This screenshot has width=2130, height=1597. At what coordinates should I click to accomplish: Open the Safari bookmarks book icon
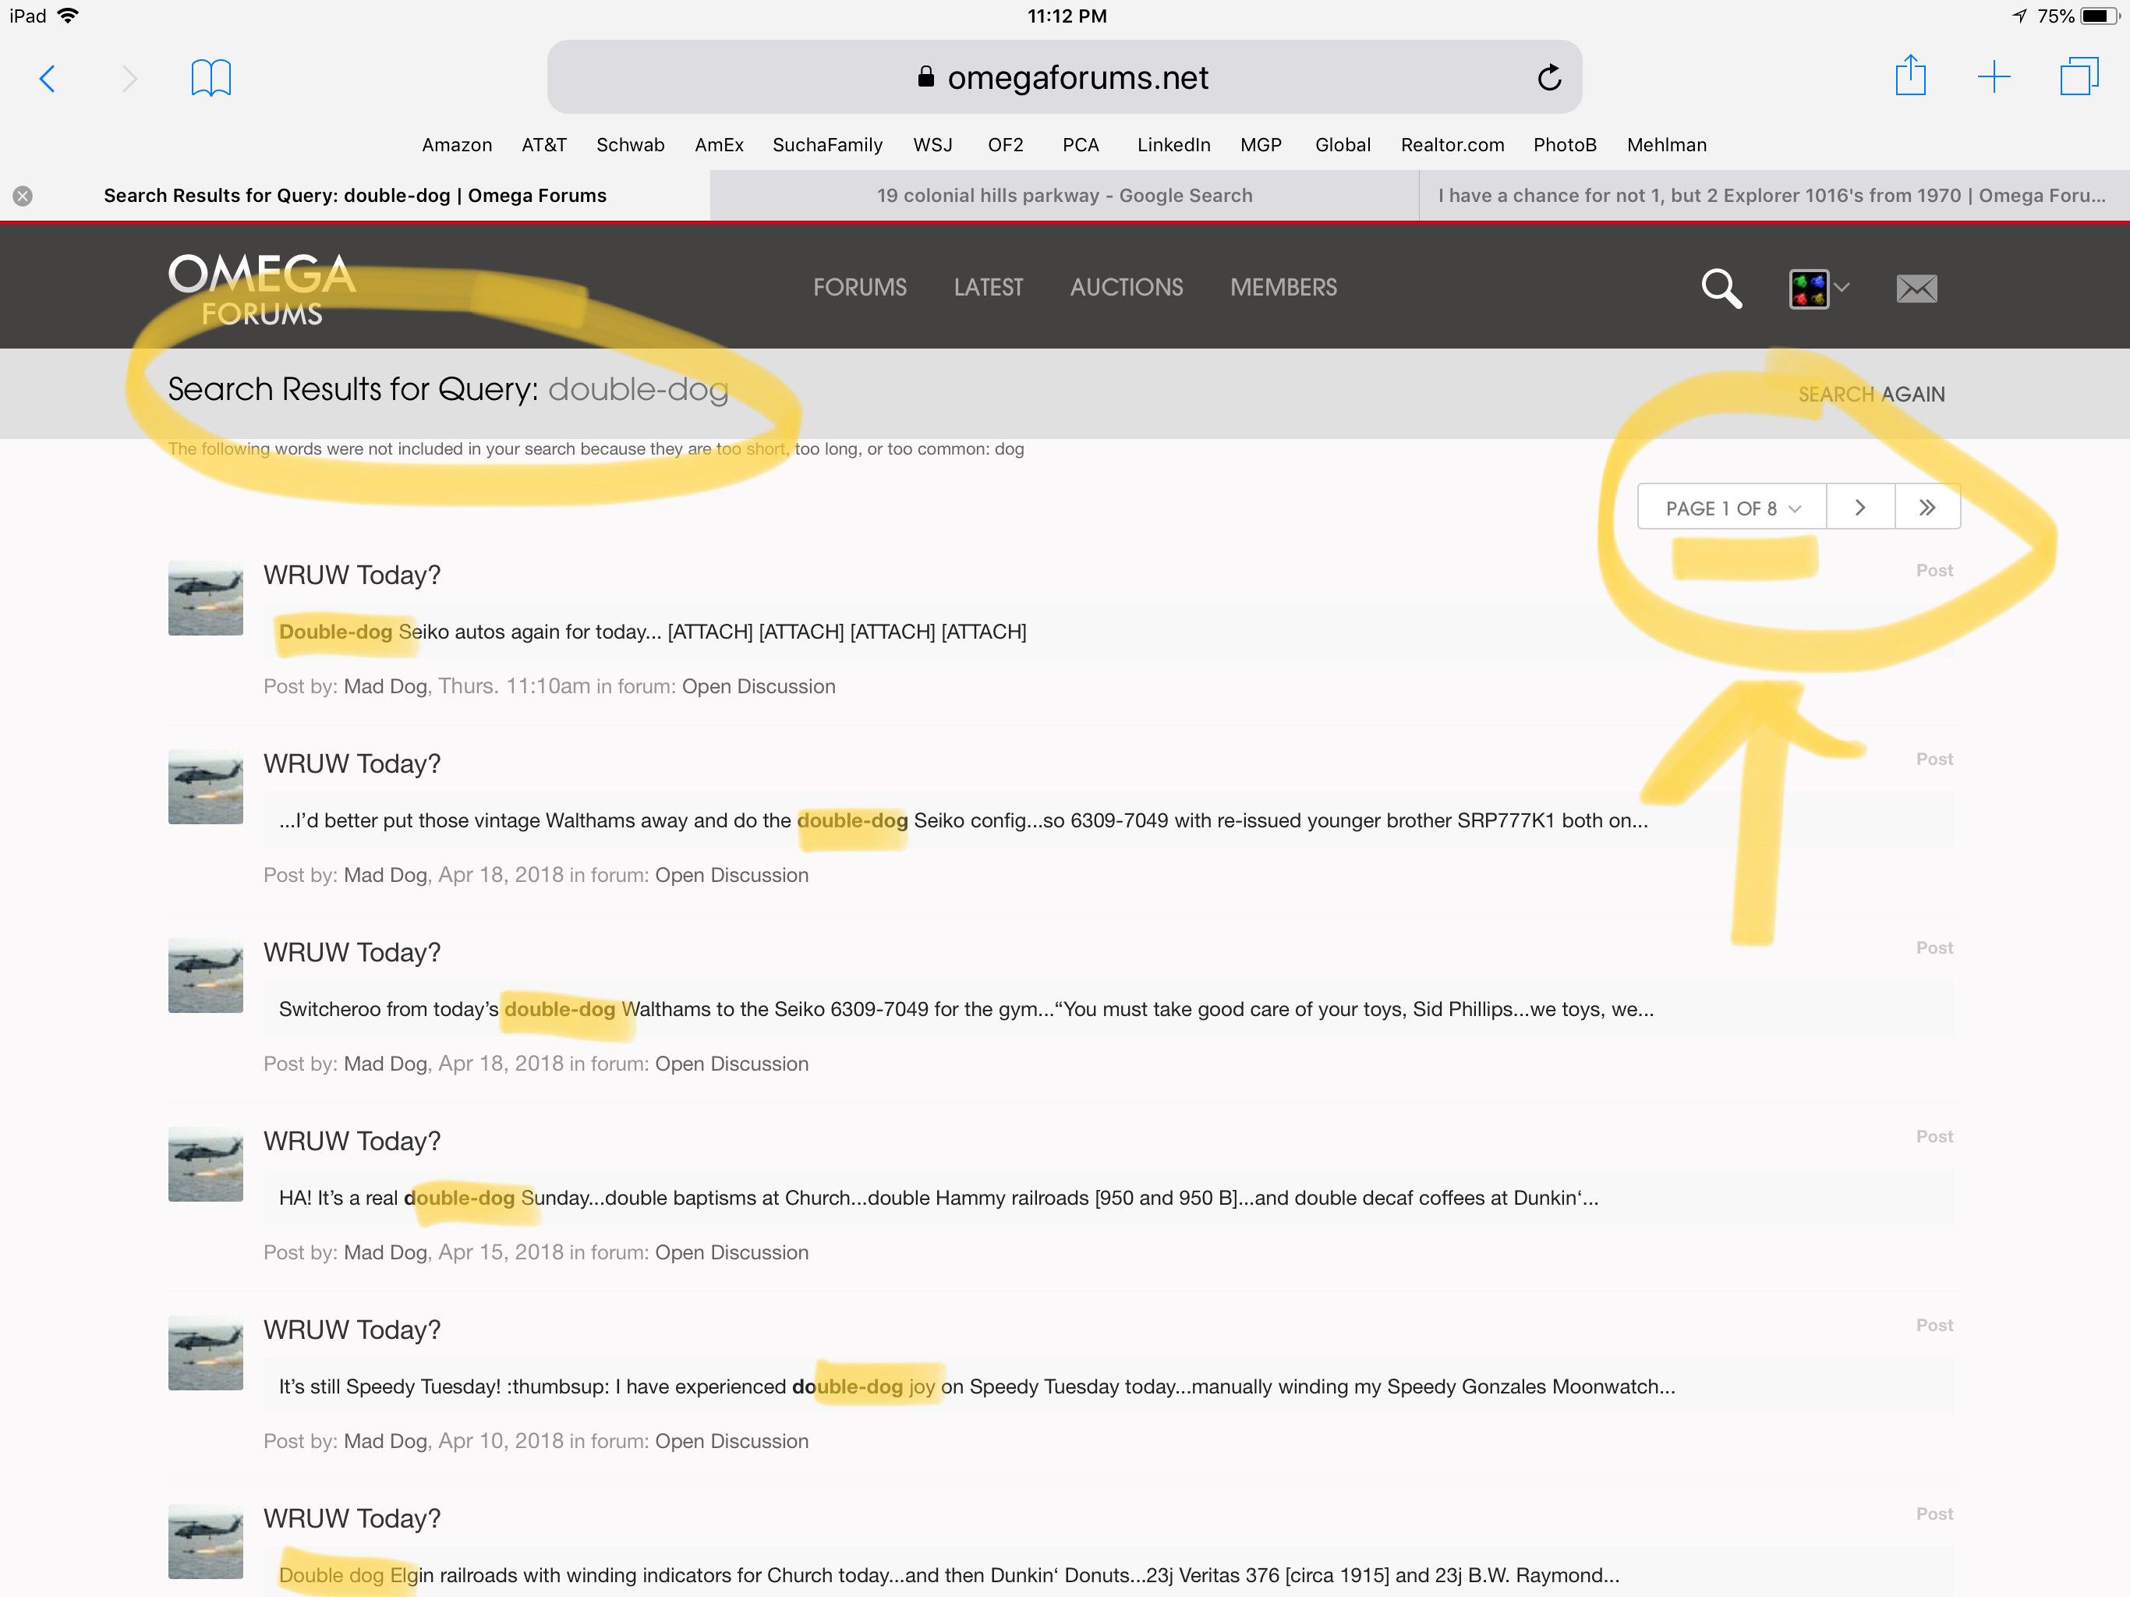[211, 78]
